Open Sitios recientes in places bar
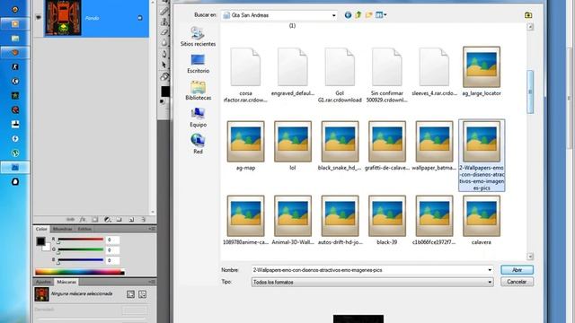 198,37
